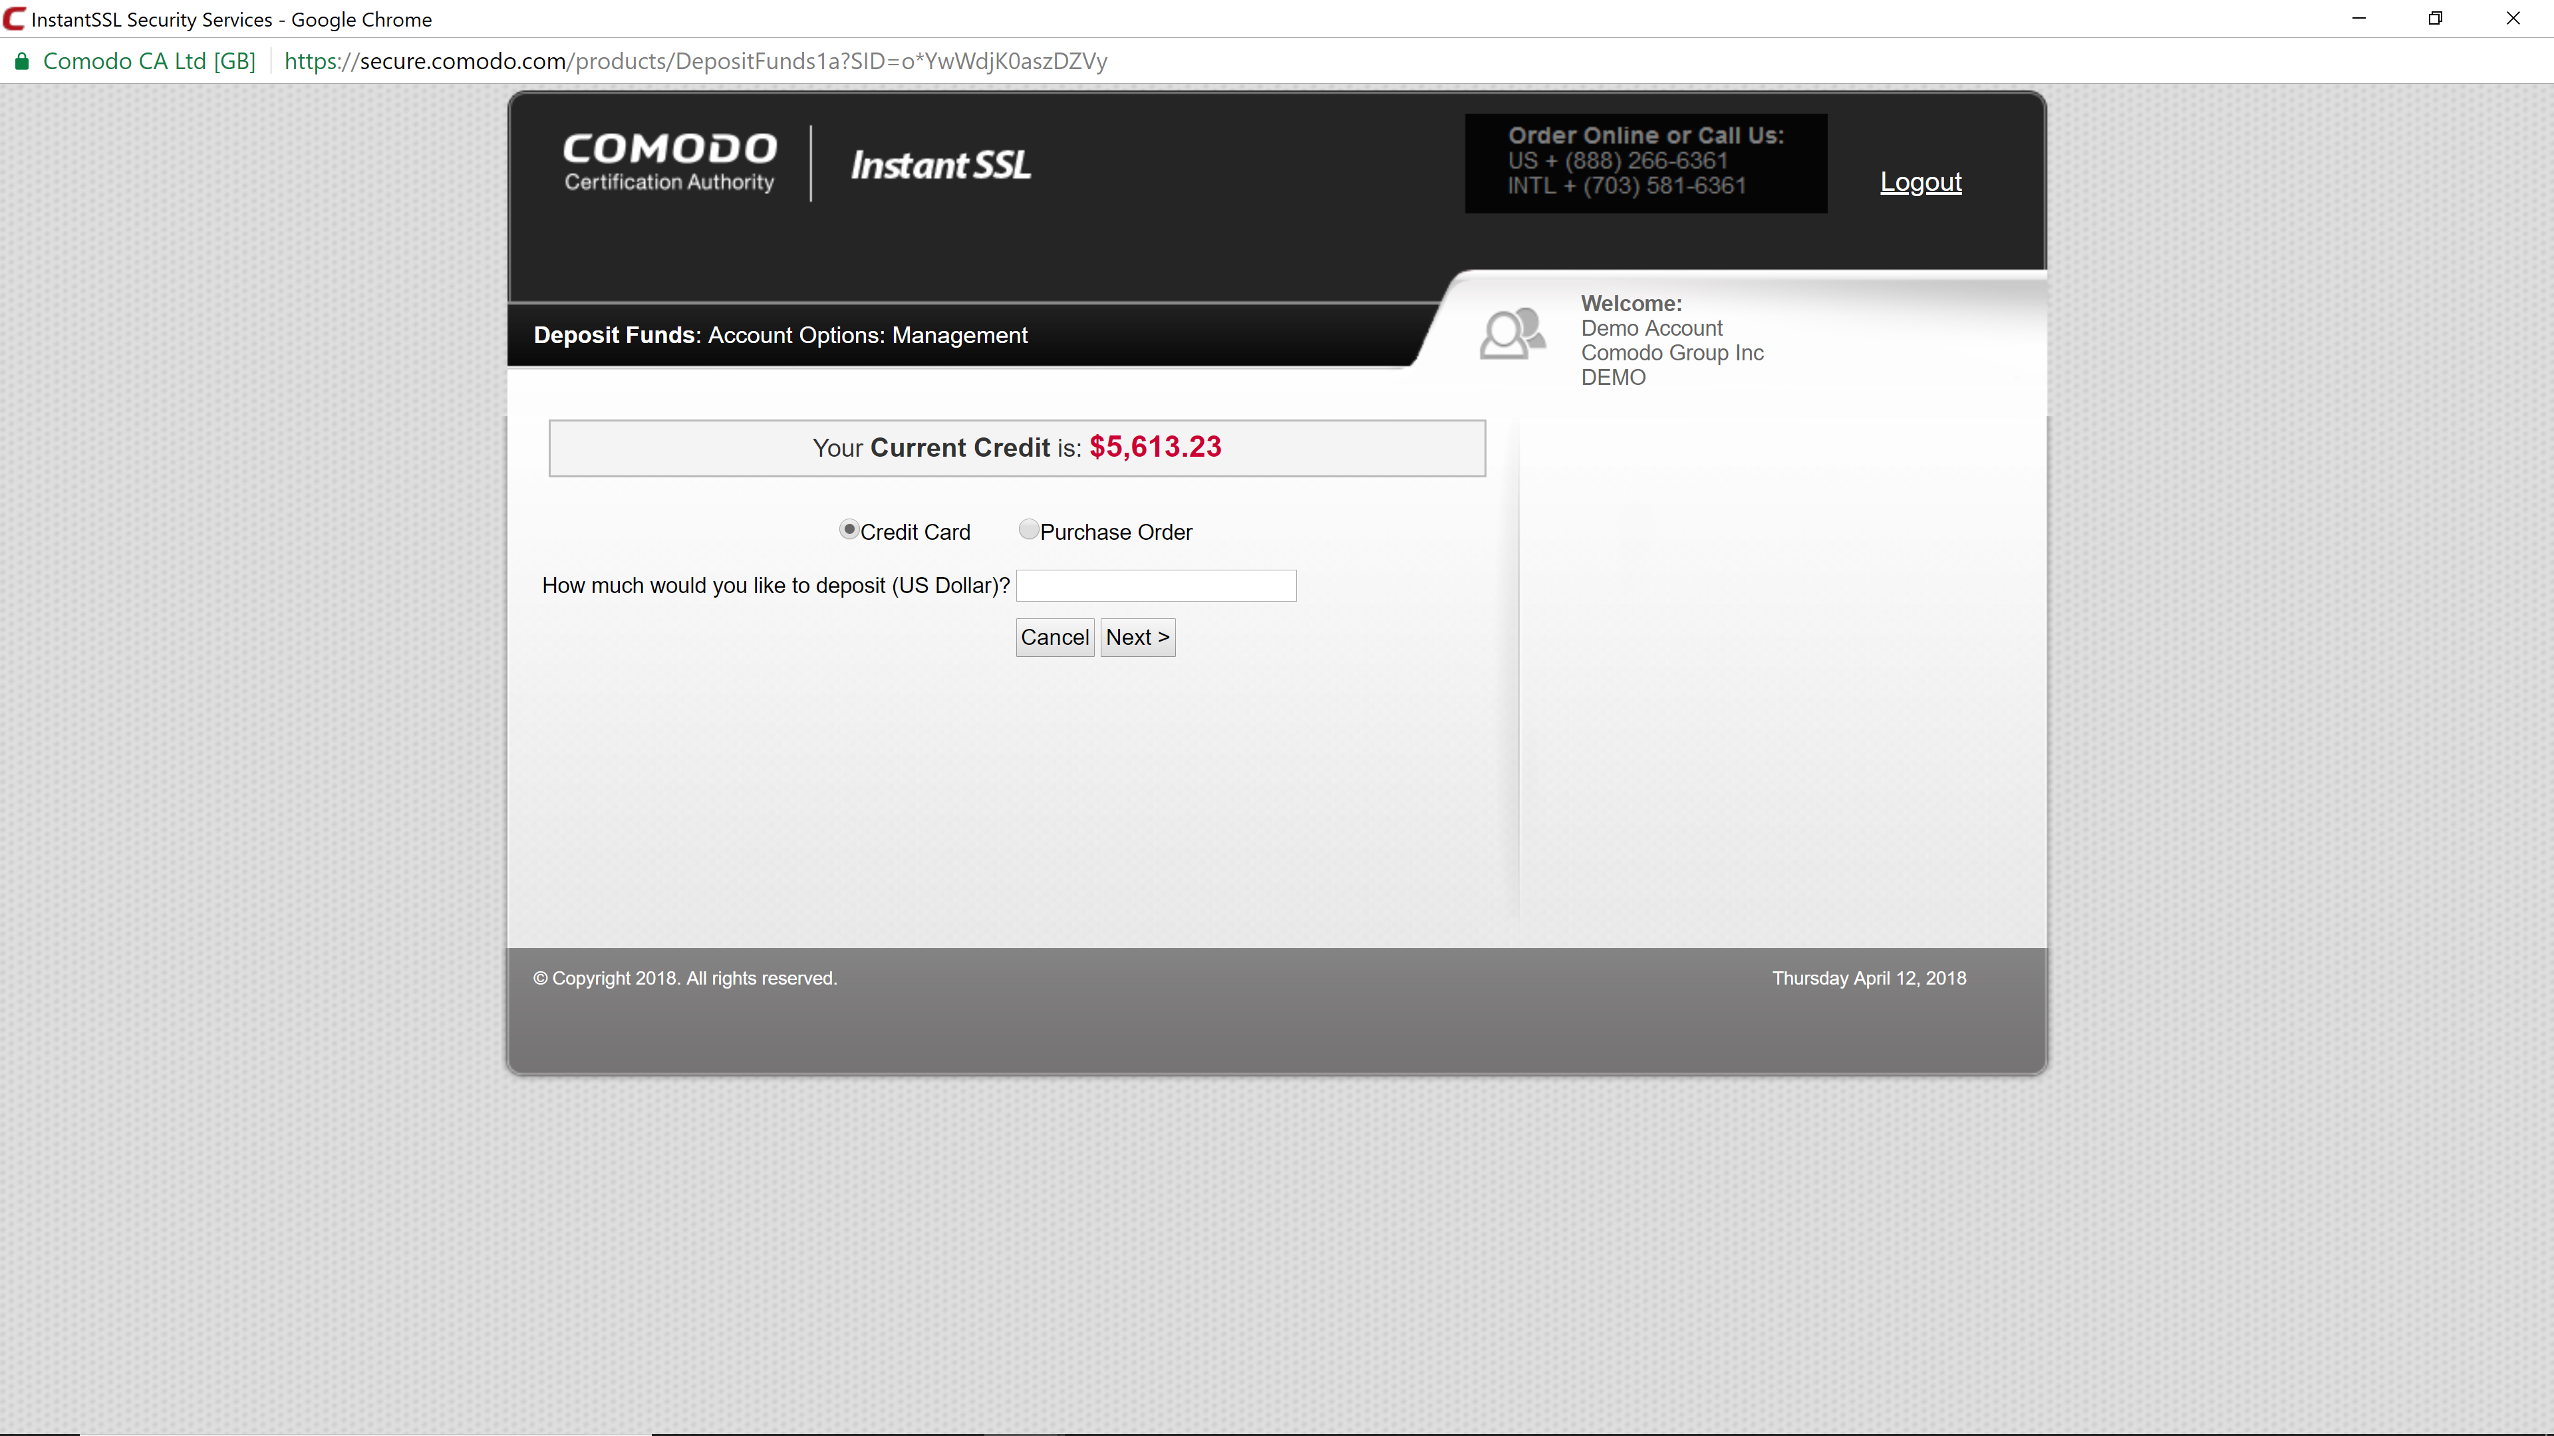Restore down the Chrome window

click(2435, 19)
